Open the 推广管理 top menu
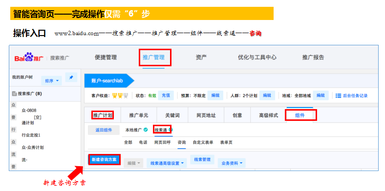385x191 pixels. (x=154, y=57)
